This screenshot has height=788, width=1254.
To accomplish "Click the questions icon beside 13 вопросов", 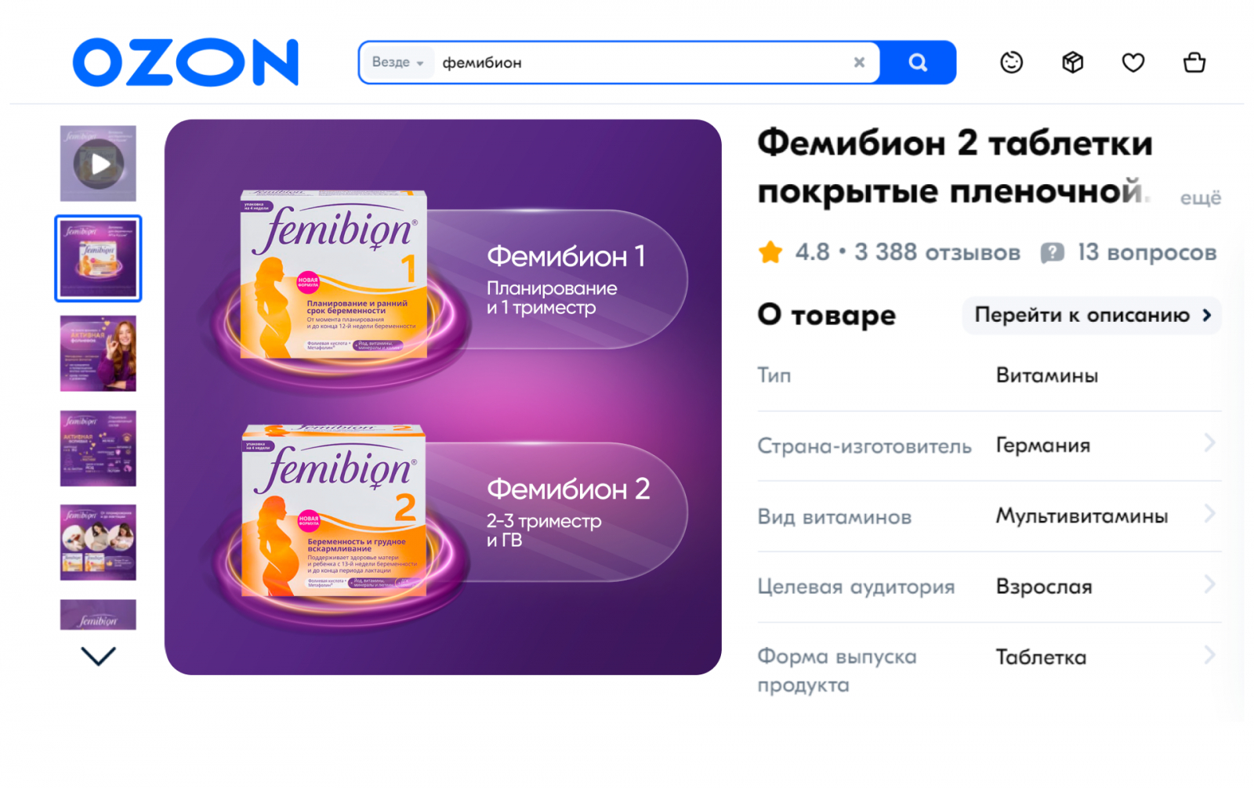I will tap(1052, 252).
